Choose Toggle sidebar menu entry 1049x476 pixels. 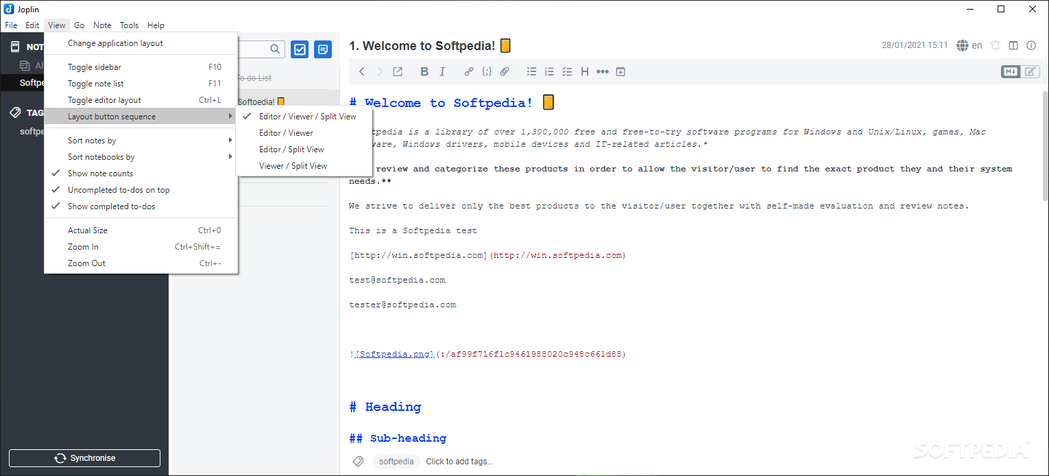141,67
